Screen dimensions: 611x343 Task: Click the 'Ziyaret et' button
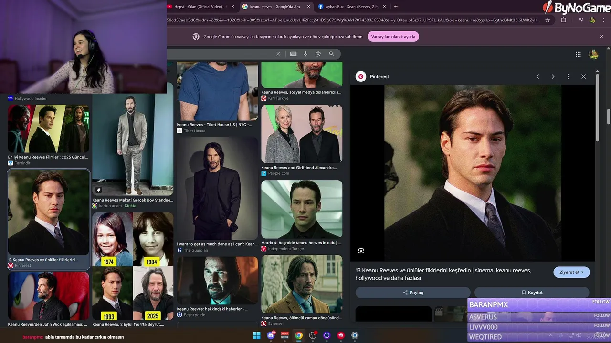tap(572, 272)
